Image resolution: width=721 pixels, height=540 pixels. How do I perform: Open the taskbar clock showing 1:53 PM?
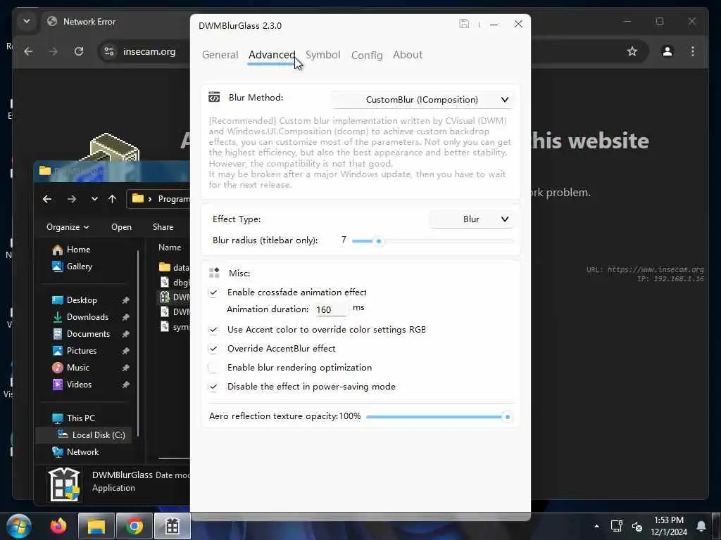669,526
